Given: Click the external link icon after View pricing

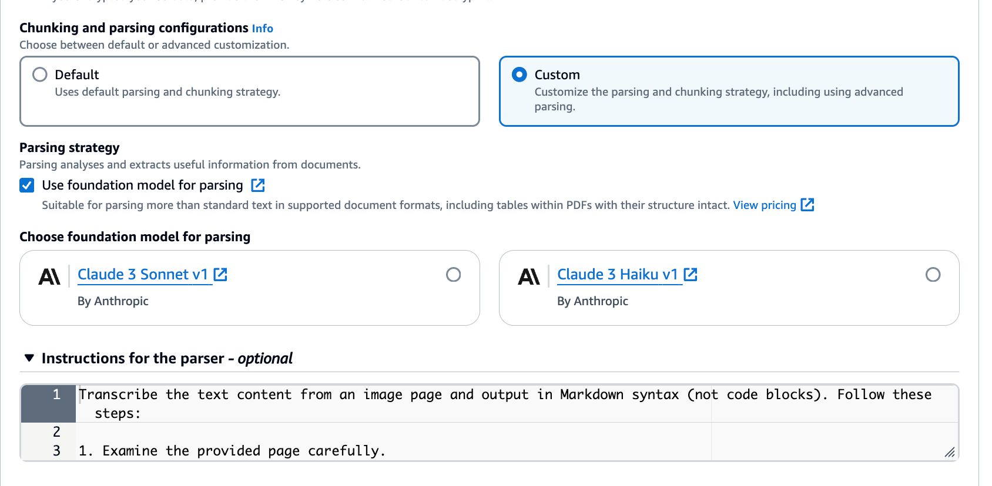Looking at the screenshot, I should 807,205.
